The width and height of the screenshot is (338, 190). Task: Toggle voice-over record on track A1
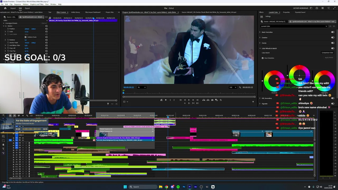coord(29,143)
